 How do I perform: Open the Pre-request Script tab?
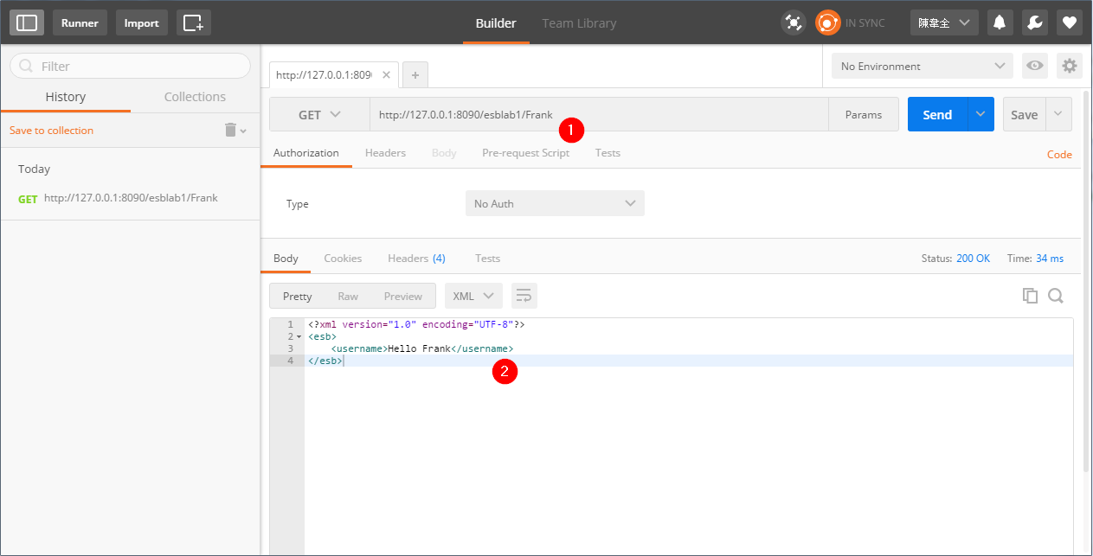(x=525, y=153)
